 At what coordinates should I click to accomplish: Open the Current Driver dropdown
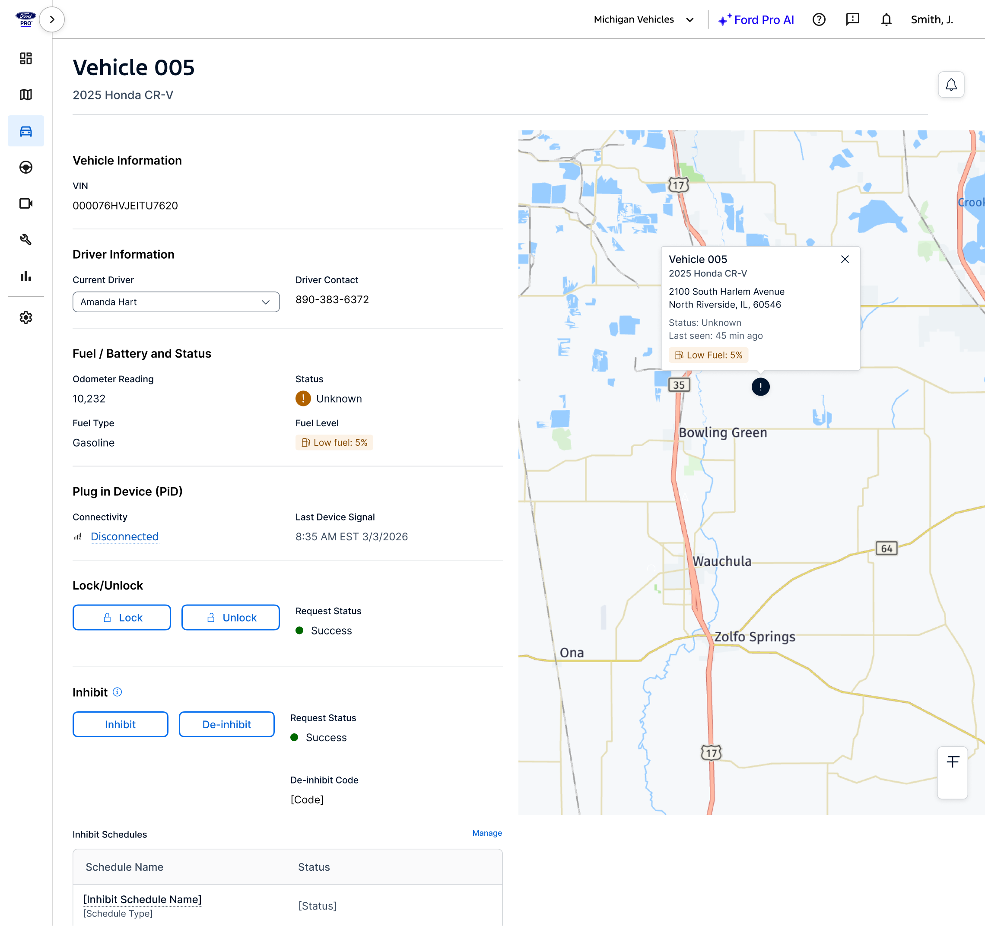(176, 302)
